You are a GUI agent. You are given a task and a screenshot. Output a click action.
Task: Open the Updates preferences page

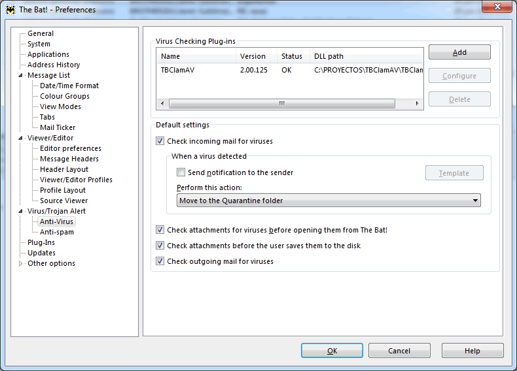coord(41,253)
